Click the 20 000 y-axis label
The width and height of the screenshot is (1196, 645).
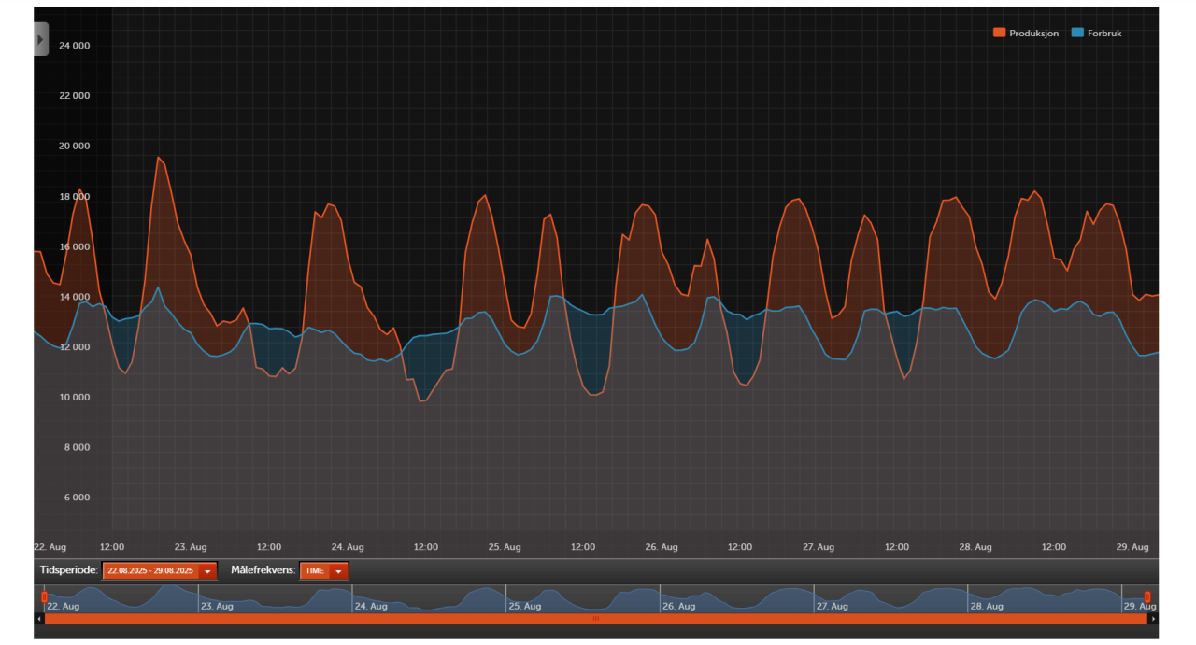tap(73, 146)
